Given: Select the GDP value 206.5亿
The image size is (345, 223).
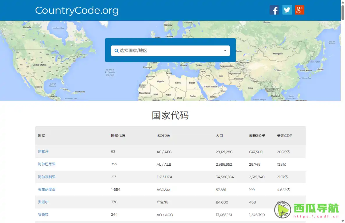Looking at the screenshot, I should [x=283, y=152].
